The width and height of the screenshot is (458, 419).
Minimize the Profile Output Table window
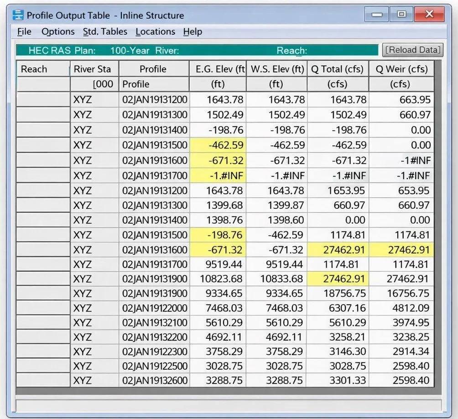coord(377,14)
